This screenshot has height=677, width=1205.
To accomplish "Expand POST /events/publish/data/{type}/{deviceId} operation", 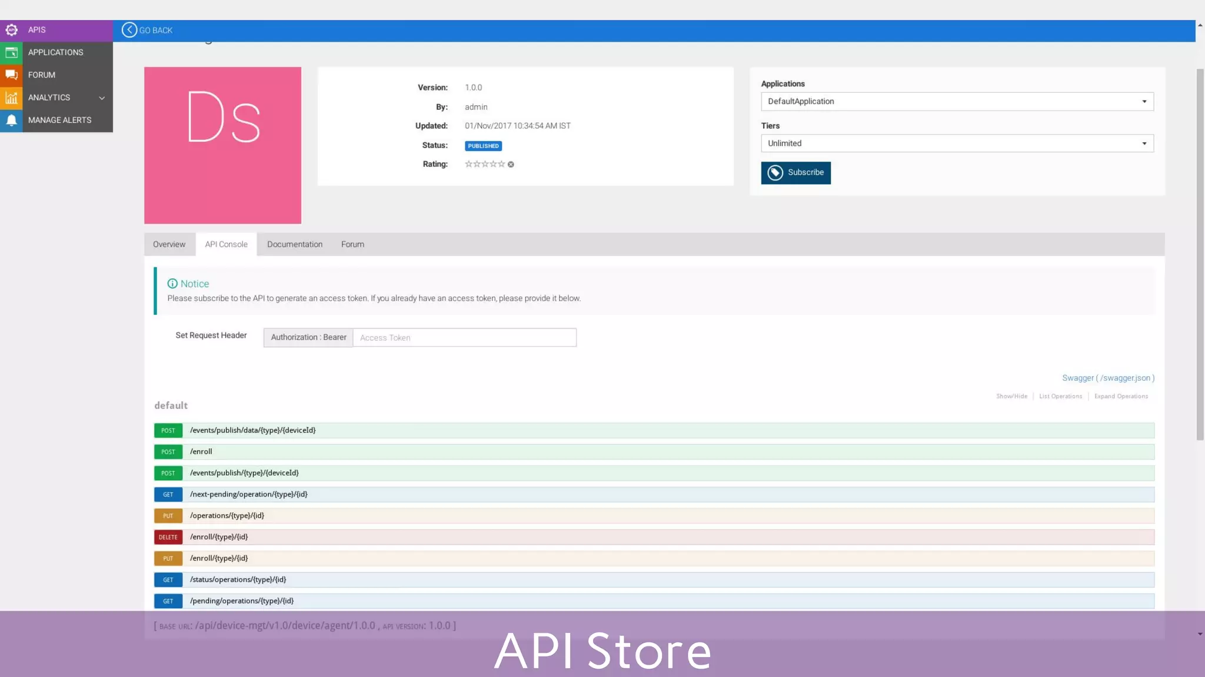I will [x=654, y=430].
